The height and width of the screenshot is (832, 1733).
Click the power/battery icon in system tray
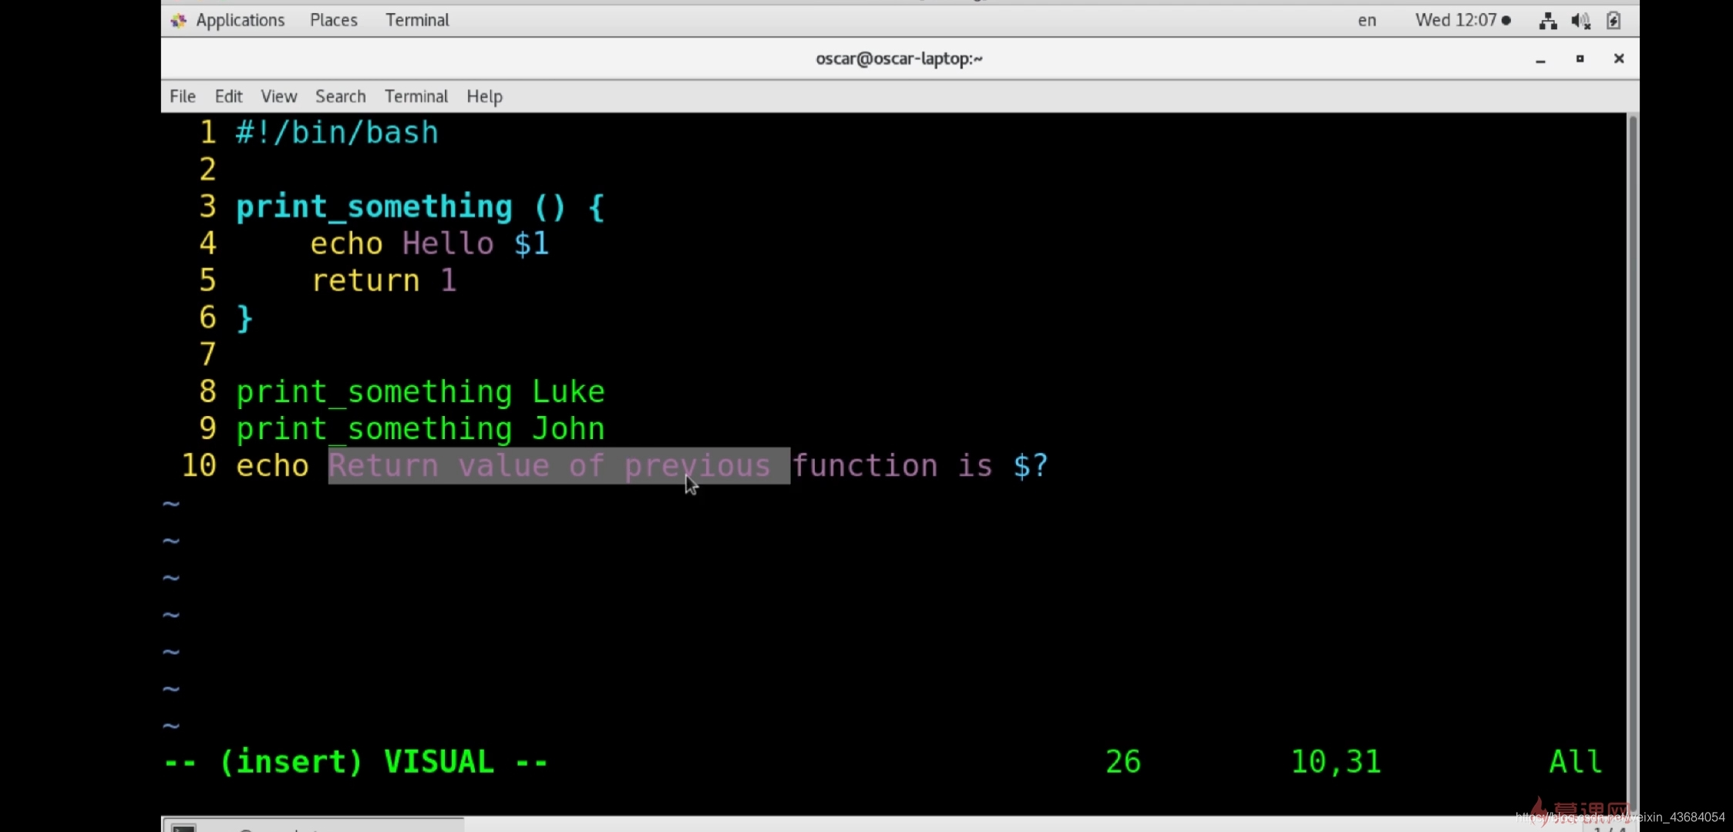click(x=1613, y=20)
